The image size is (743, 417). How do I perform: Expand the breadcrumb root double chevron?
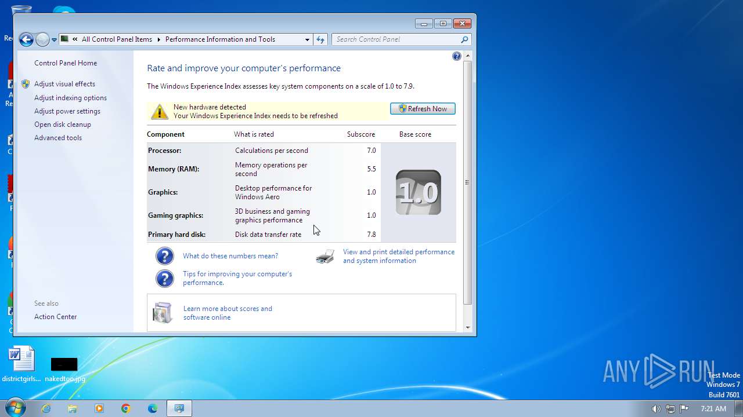click(x=75, y=39)
